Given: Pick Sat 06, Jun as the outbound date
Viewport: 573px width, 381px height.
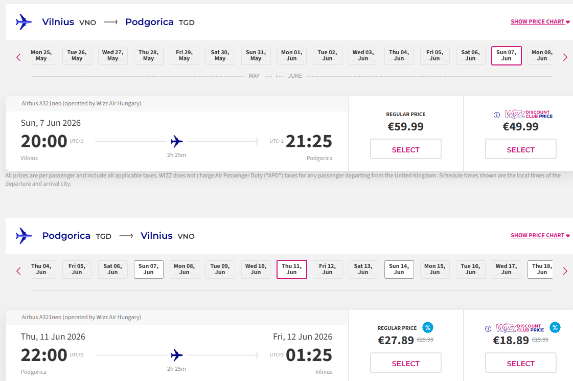Looking at the screenshot, I should point(471,56).
